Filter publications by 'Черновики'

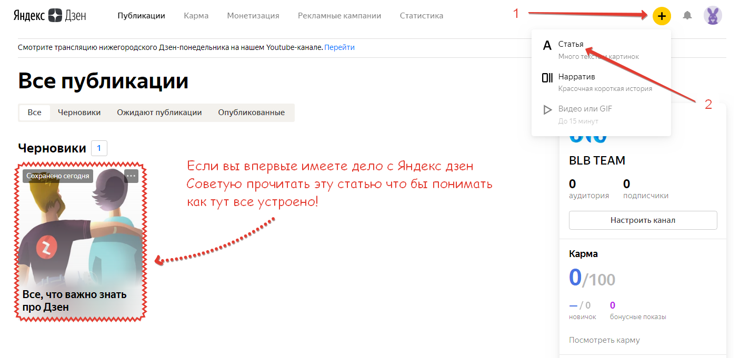79,112
